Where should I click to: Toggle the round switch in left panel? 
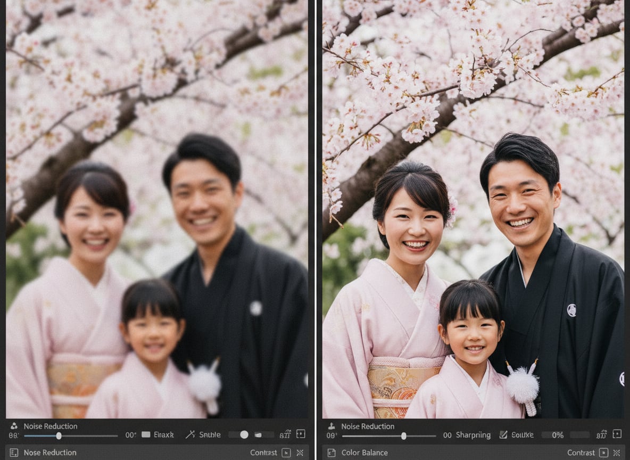click(244, 434)
